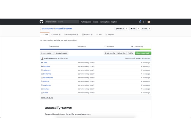Star the accessify-server repository
This screenshot has width=191, height=136.
[133, 29]
